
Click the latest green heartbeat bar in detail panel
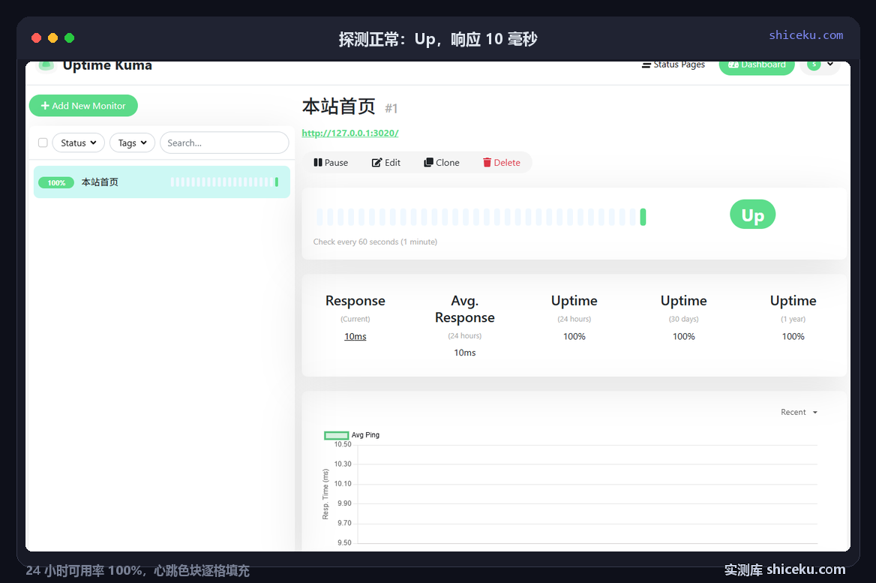click(x=643, y=217)
